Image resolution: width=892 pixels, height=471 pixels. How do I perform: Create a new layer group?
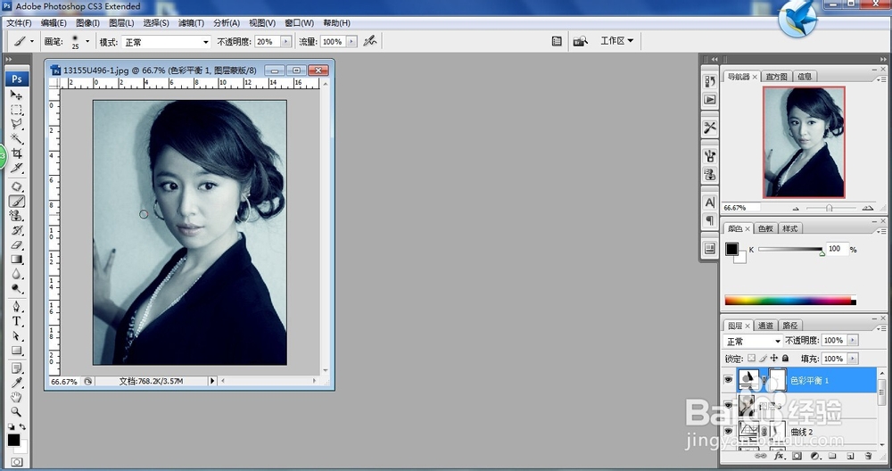pyautogui.click(x=832, y=456)
